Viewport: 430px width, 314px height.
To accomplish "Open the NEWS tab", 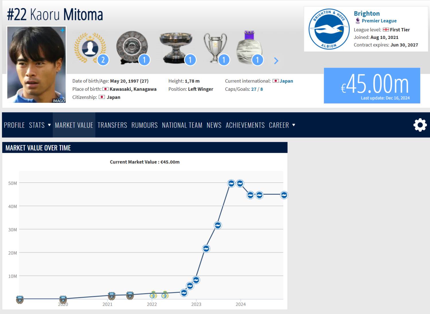I will tap(214, 125).
